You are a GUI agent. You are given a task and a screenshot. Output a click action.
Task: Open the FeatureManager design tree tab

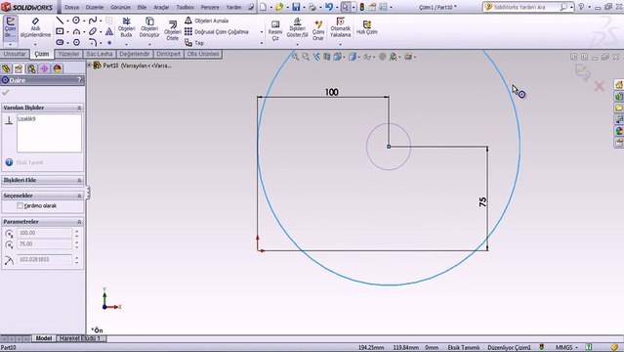pyautogui.click(x=6, y=68)
